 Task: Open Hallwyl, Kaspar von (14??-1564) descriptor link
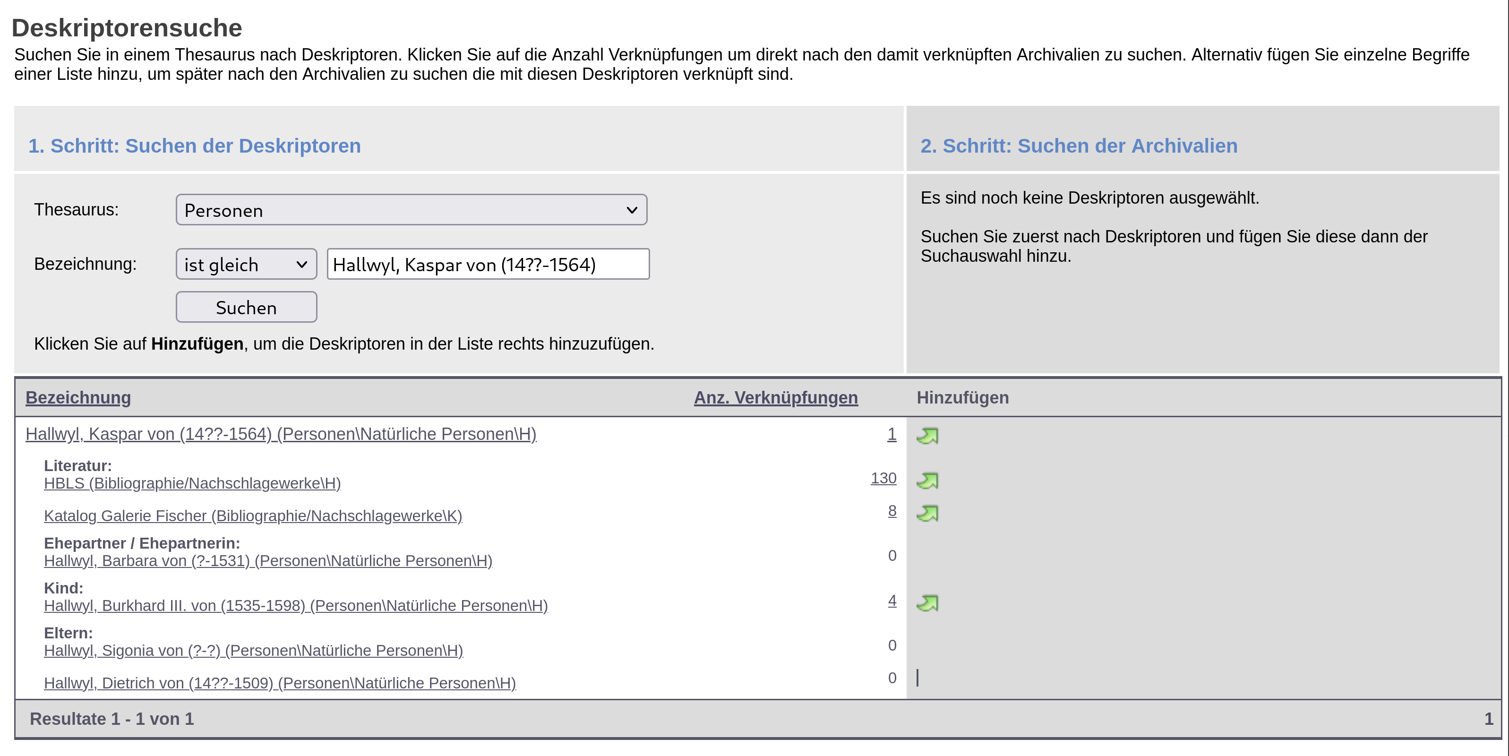tap(281, 434)
